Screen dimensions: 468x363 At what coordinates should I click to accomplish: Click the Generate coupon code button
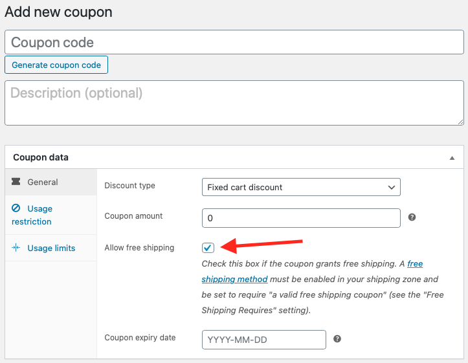(56, 65)
